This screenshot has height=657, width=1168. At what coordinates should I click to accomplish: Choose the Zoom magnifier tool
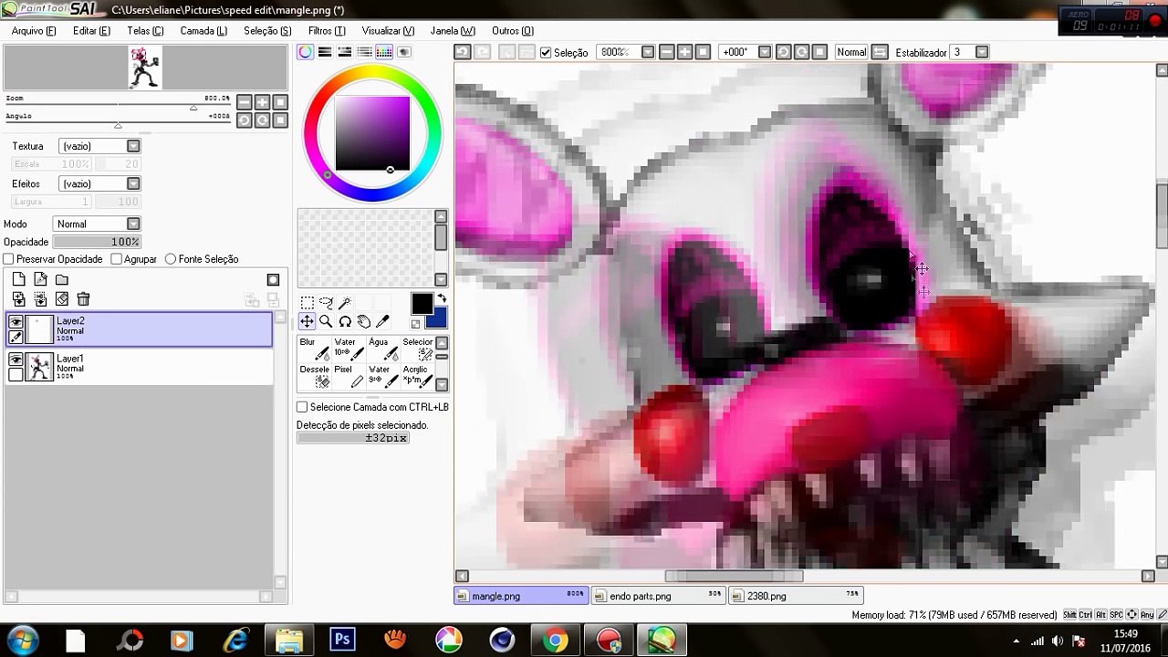click(326, 321)
